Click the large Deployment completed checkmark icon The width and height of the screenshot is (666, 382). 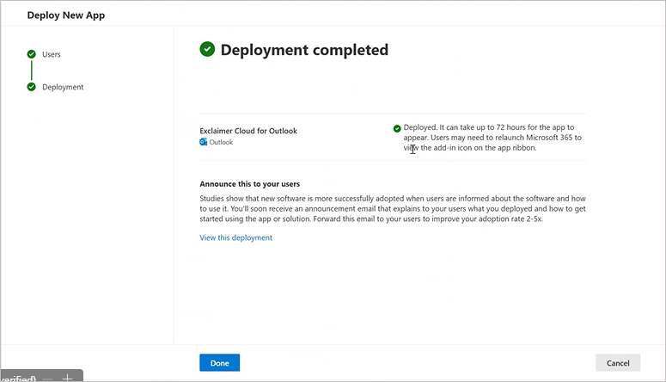tap(207, 50)
